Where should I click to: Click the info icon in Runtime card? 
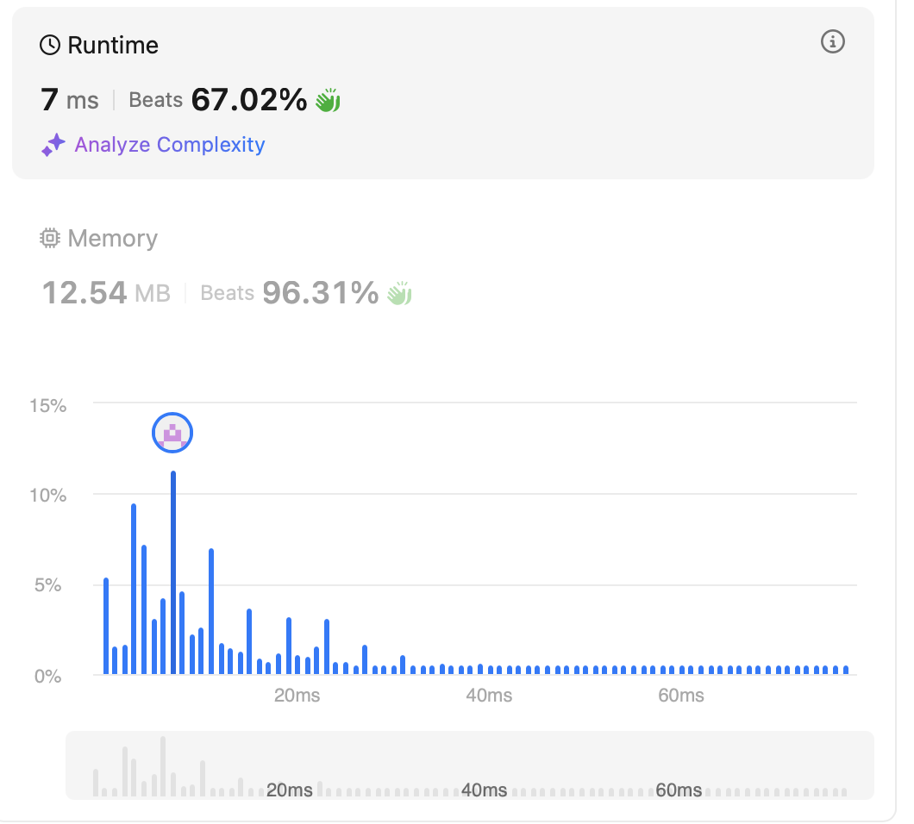click(833, 41)
